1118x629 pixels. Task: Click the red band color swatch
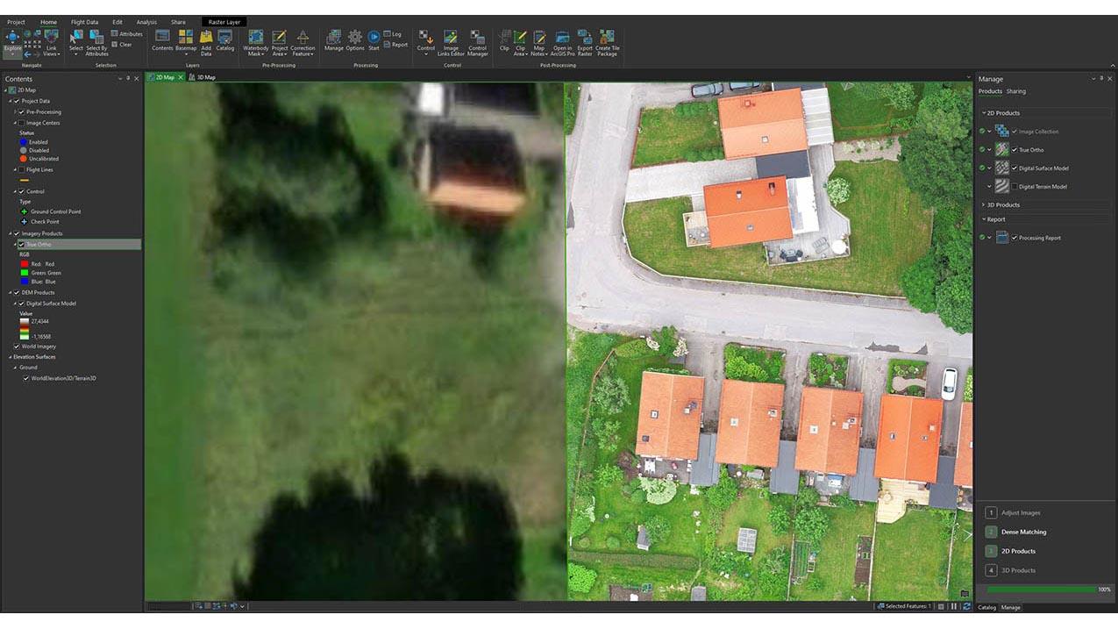(24, 264)
